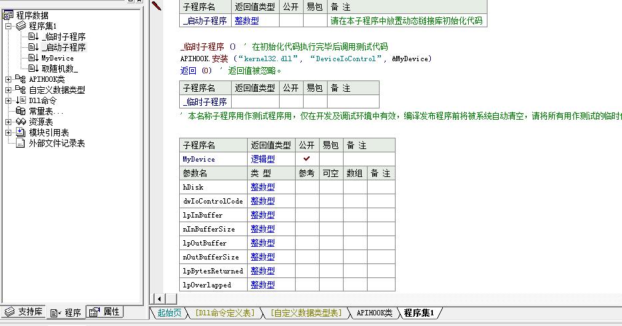
Task: Toggle 数组 cell for hDisk parameter
Action: pos(355,187)
